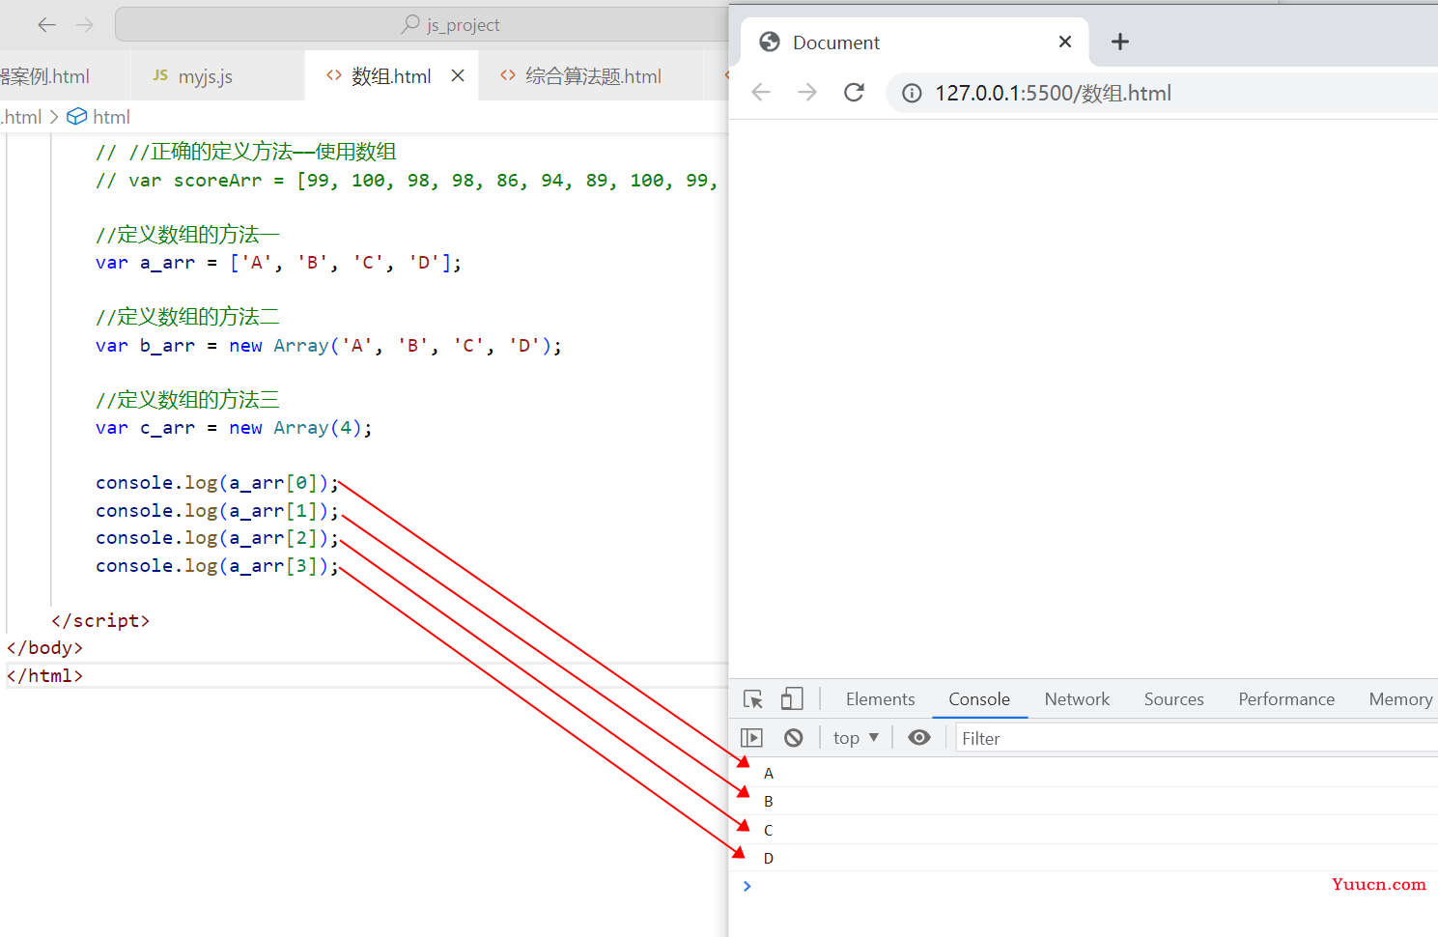Toggle the device toolbar in DevTools
1438x937 pixels.
pyautogui.click(x=792, y=698)
